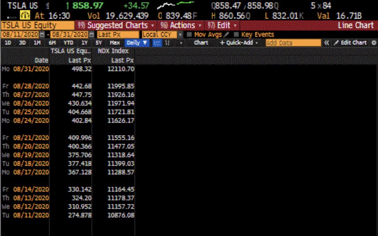Select the 1Y range
Viewport: 378px width, 236px height.
point(84,43)
